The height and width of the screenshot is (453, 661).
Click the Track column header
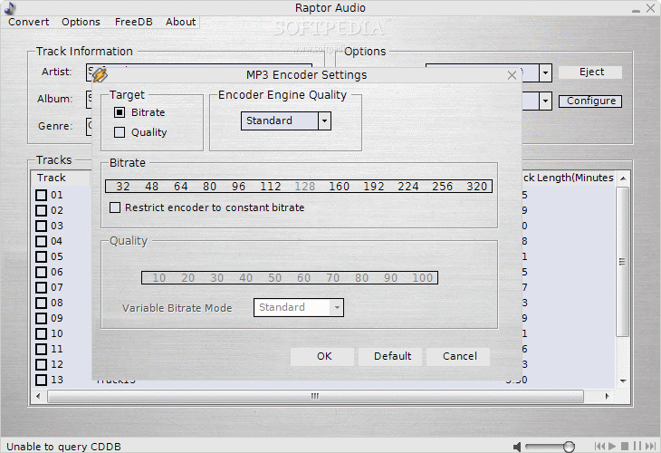61,178
